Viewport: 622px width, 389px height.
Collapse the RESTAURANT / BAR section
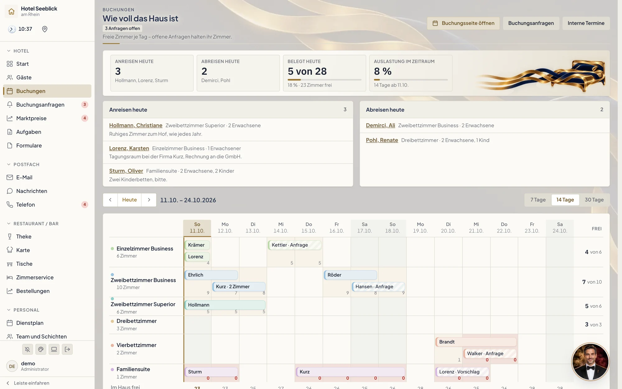click(x=33, y=223)
